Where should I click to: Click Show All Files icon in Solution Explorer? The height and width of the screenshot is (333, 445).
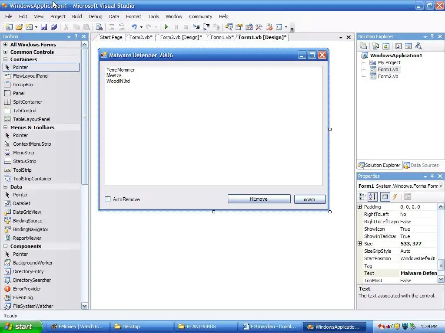(376, 46)
